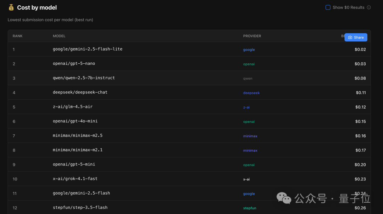The width and height of the screenshot is (383, 214).
Task: Click the $0.15 cost value
Action: click(x=361, y=121)
